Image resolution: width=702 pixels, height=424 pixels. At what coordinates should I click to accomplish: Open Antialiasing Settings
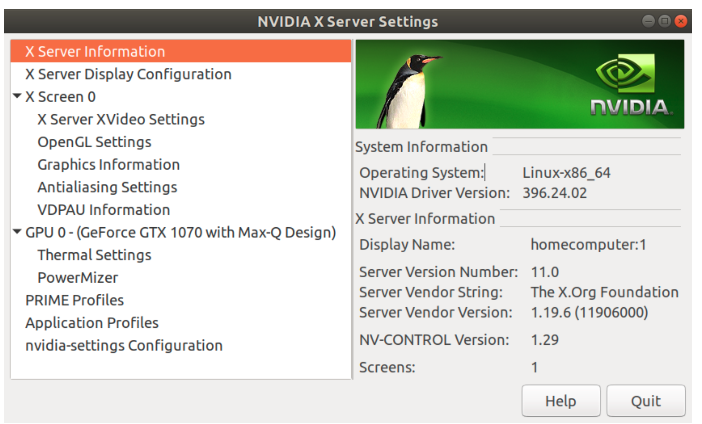pyautogui.click(x=107, y=187)
